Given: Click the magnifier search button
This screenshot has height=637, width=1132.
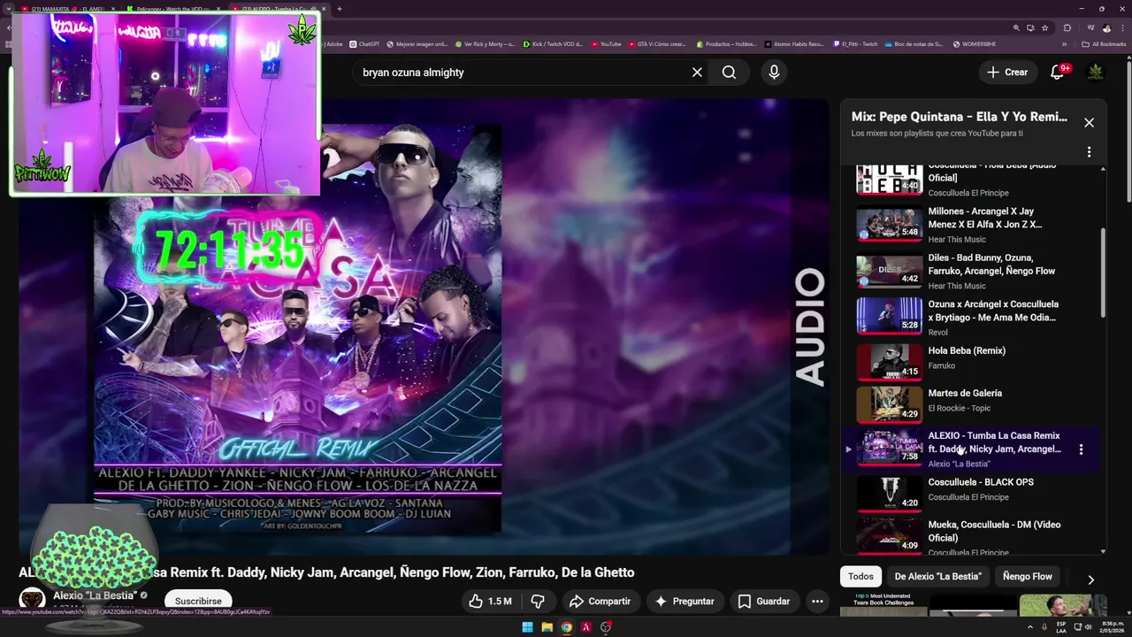Looking at the screenshot, I should (x=729, y=73).
